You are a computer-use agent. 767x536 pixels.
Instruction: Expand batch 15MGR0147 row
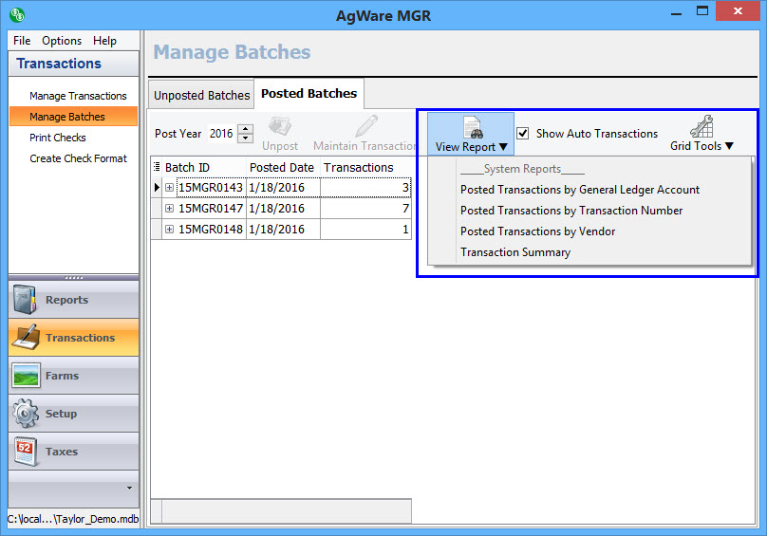(x=170, y=209)
